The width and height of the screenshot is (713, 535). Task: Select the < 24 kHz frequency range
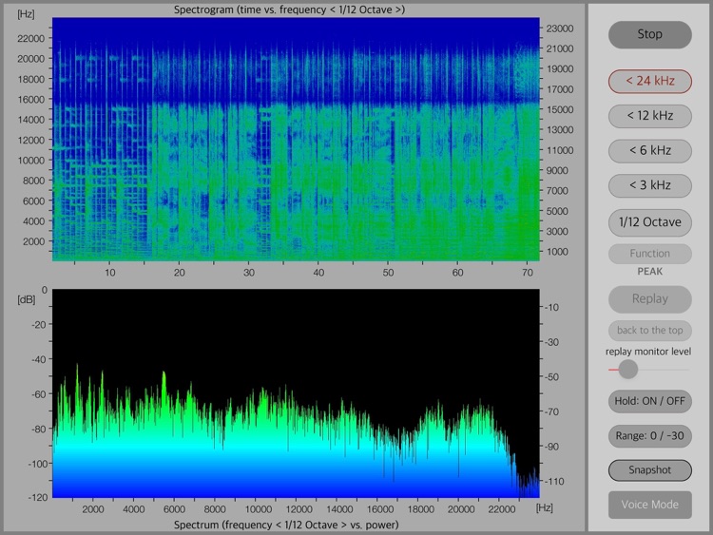click(650, 81)
